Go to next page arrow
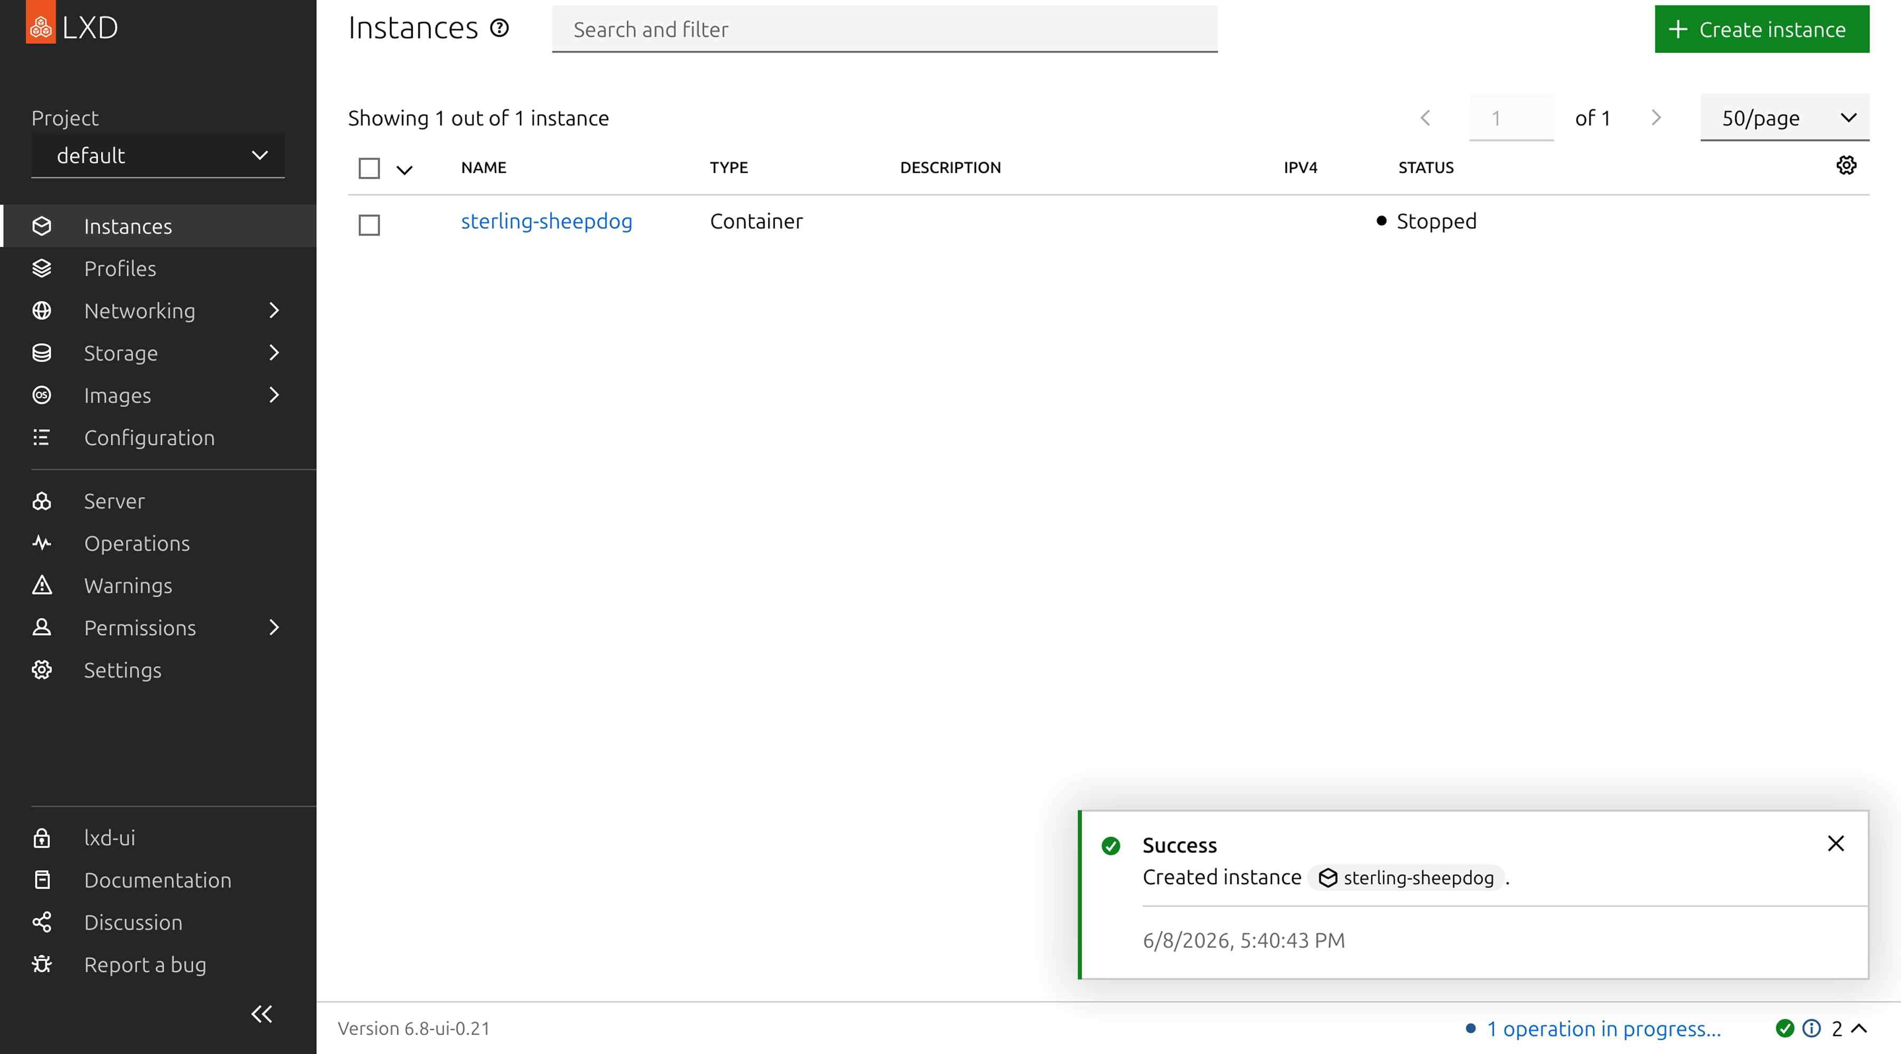 [x=1657, y=118]
